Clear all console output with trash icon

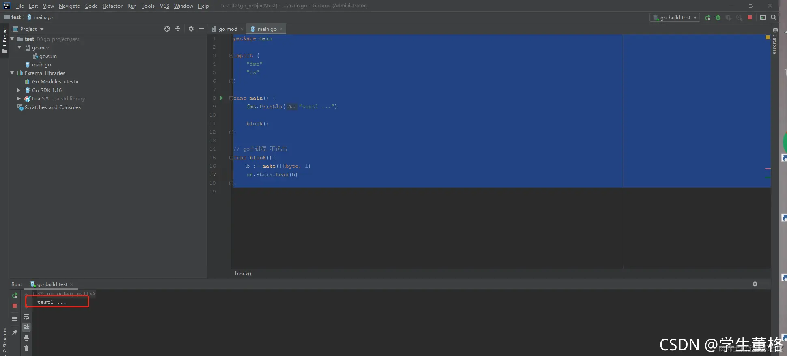coord(26,348)
